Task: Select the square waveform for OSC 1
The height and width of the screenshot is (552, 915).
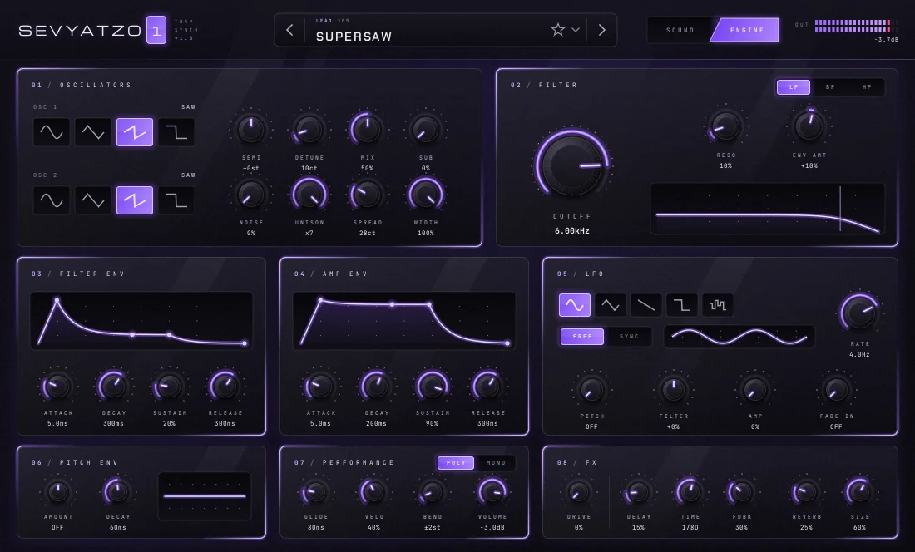Action: tap(176, 132)
